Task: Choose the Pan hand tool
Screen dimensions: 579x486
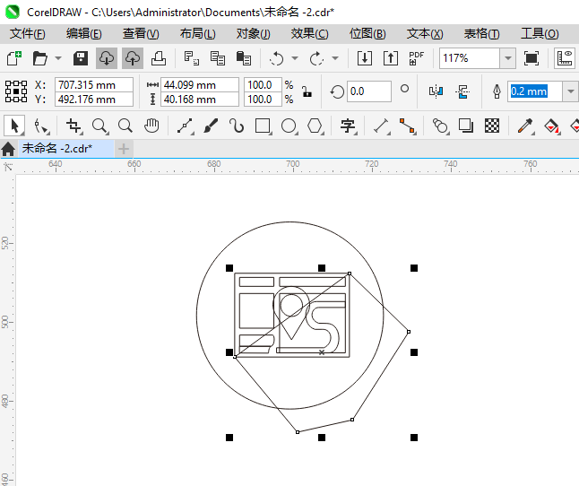Action: pyautogui.click(x=152, y=126)
